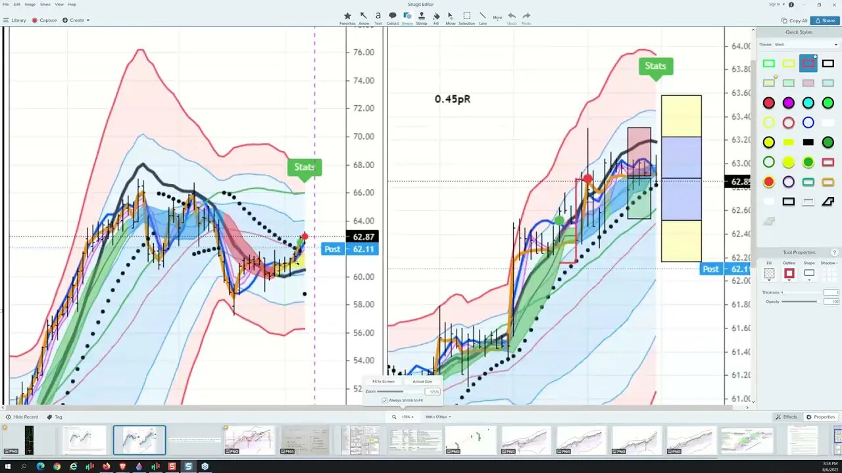Open the Outline color dropdown
842x473 pixels.
789,273
